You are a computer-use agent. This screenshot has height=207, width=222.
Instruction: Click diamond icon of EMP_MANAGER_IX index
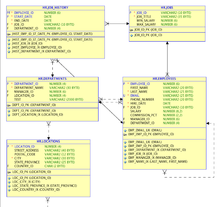pyautogui.click(x=125, y=158)
